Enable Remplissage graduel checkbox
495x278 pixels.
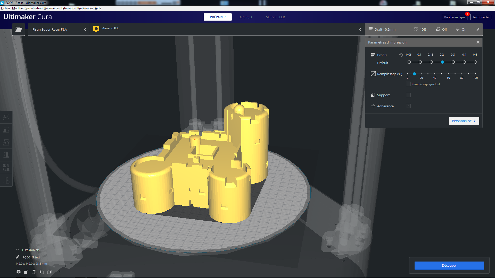(x=408, y=84)
